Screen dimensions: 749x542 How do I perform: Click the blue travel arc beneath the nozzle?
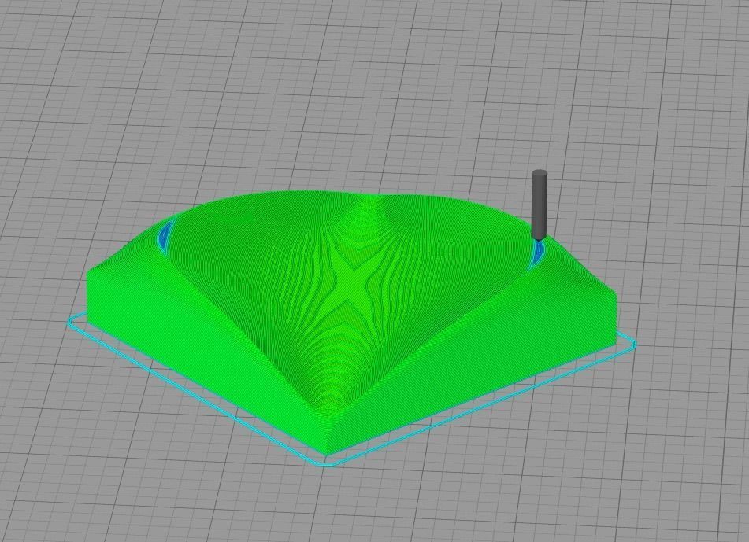[537, 254]
